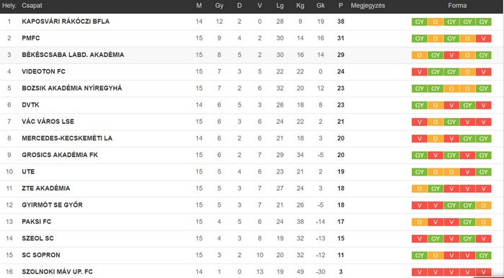Viewport: 504px width, 278px height.
Task: Open MERCEDES-KECSKEMÉTI LA team link
Action: (67, 138)
